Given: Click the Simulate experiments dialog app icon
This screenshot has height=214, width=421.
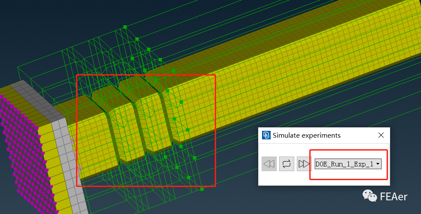Looking at the screenshot, I should [x=266, y=135].
